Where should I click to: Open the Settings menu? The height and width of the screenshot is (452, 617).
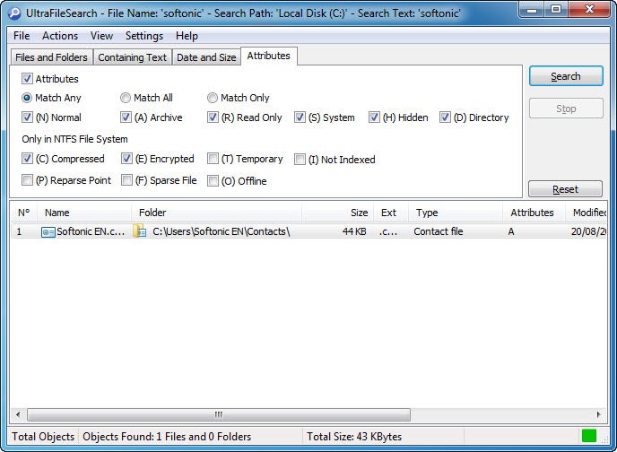click(144, 36)
